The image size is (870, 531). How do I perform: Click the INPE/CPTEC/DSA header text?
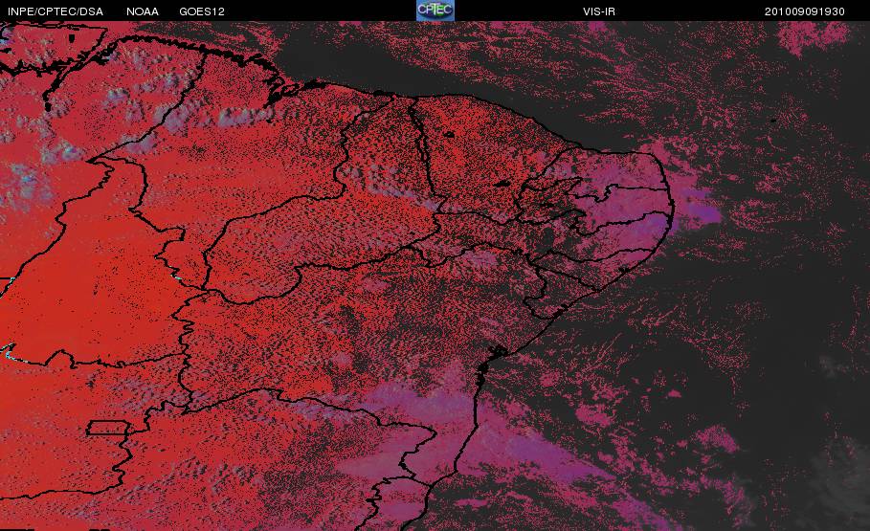[56, 11]
